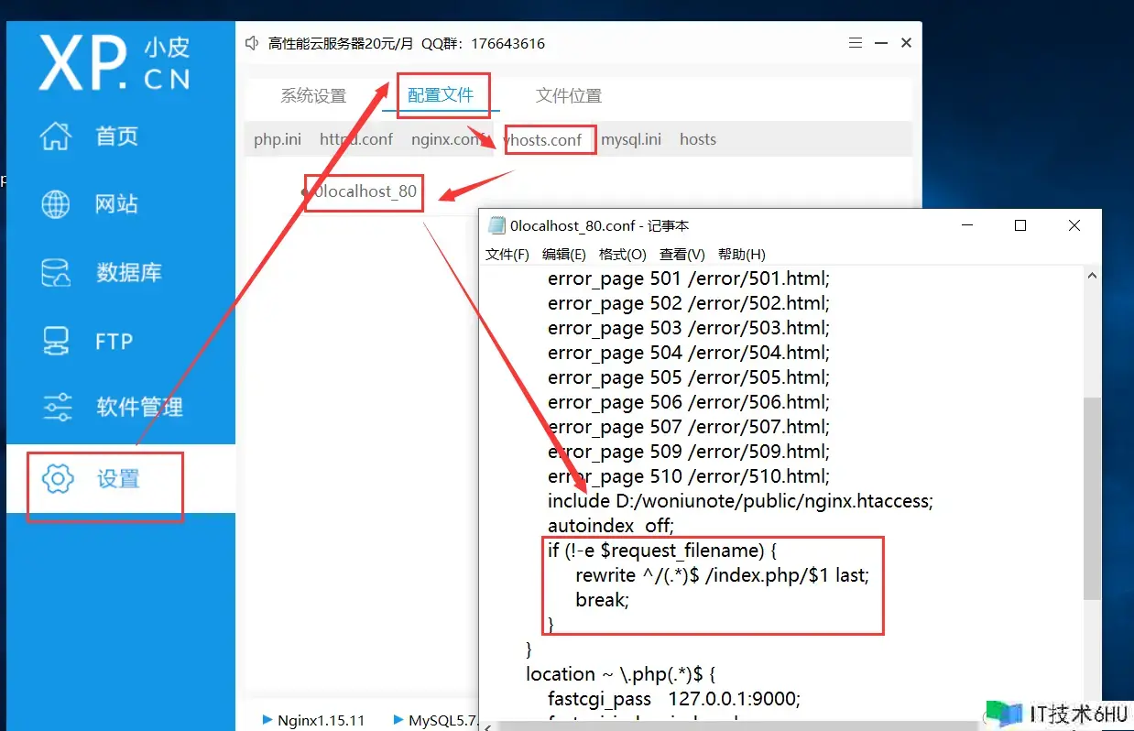Click the home icon in sidebar
1134x731 pixels.
pyautogui.click(x=56, y=136)
